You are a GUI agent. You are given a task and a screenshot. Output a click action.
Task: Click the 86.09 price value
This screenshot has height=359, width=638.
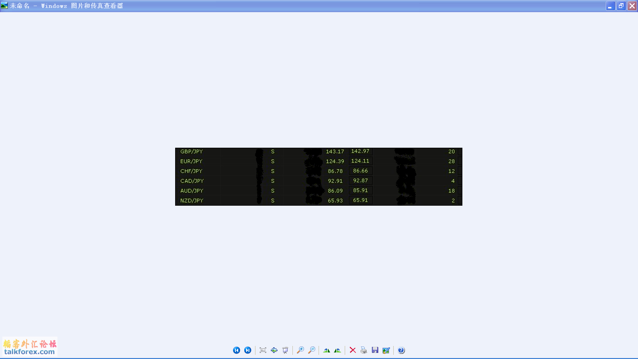[335, 191]
